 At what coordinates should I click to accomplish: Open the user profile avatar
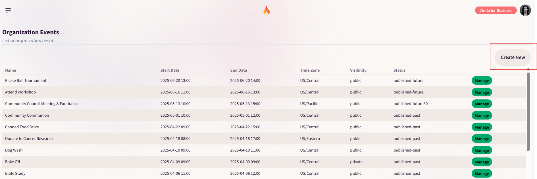[525, 10]
